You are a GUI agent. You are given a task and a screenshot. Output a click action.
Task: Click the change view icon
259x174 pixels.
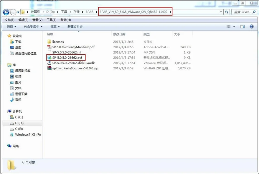click(229, 26)
